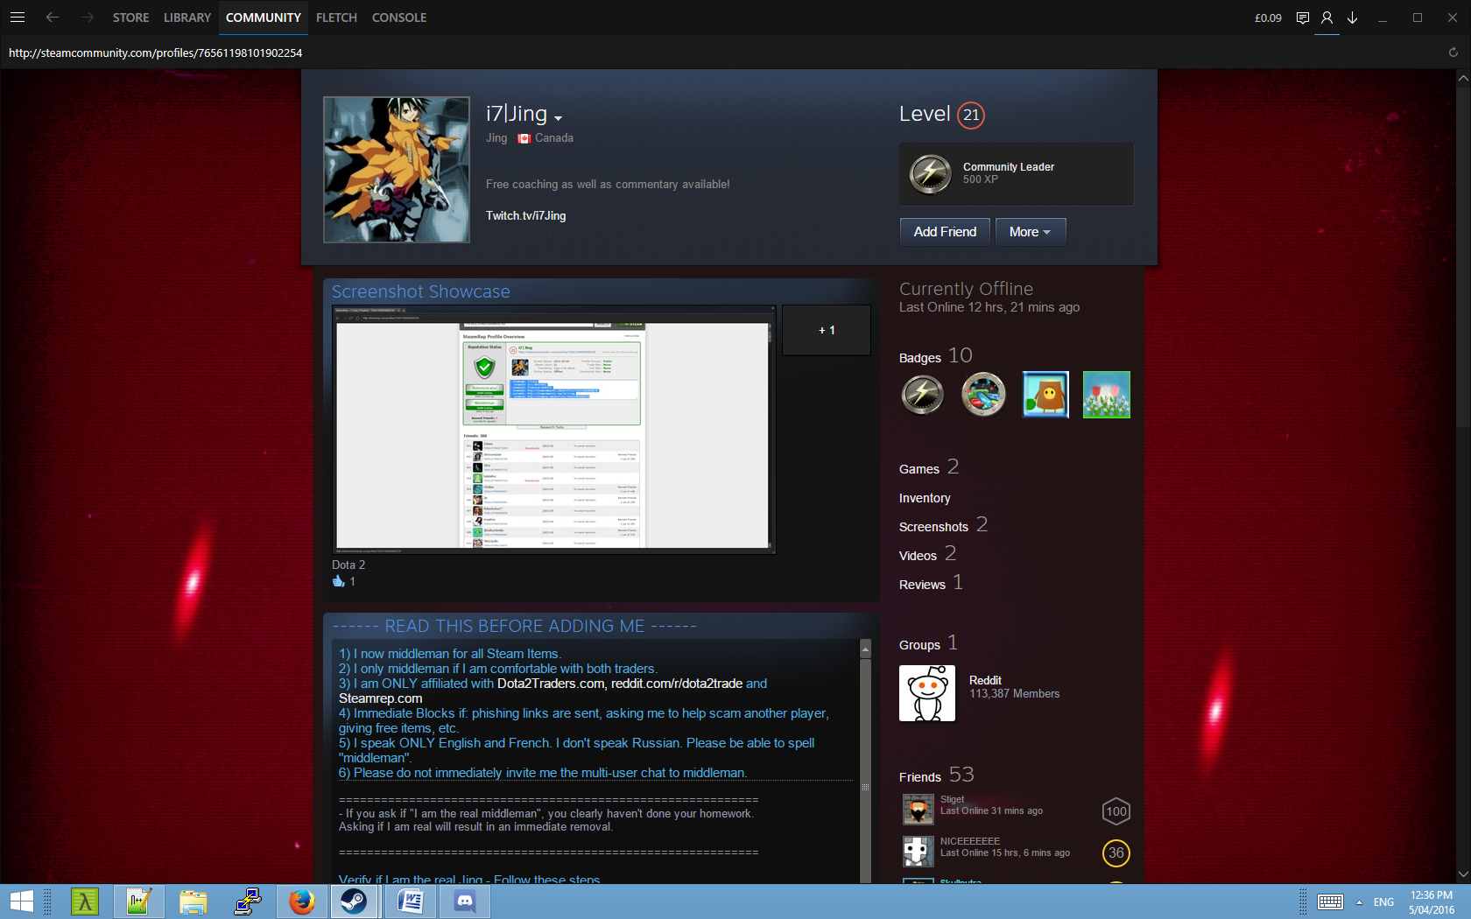Click the Add Friend button
This screenshot has height=919, width=1471.
click(x=945, y=232)
